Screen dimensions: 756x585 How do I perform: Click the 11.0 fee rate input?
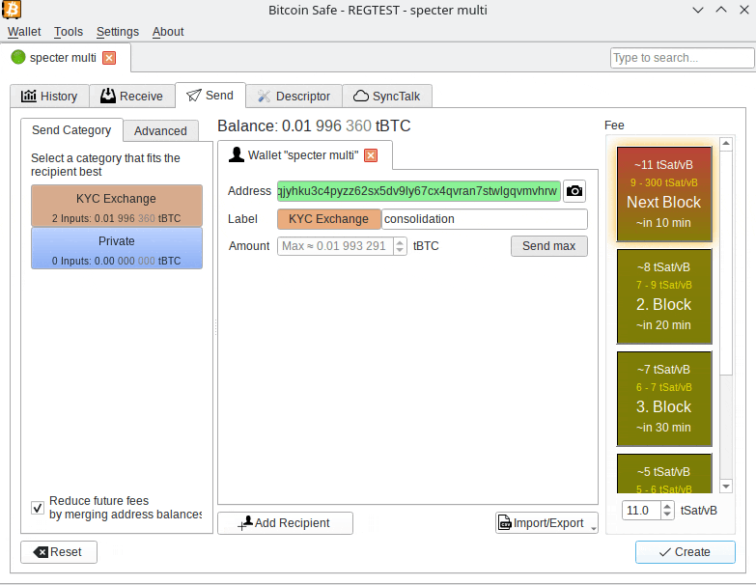coord(641,511)
